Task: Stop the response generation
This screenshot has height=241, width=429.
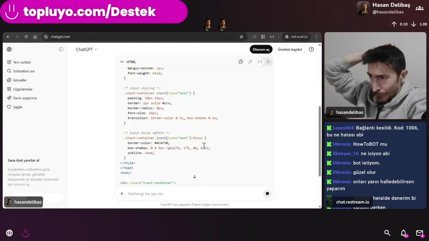Action: (267, 193)
